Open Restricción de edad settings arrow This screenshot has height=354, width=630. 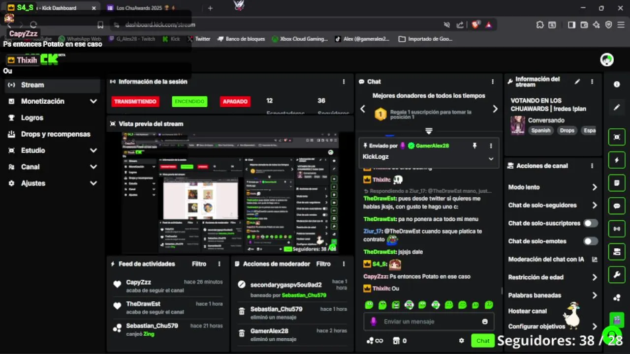[x=595, y=277]
